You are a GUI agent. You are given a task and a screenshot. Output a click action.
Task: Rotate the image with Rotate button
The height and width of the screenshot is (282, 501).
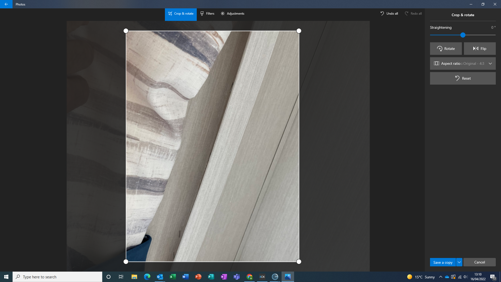(x=446, y=49)
